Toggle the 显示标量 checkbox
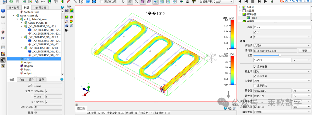 coord(255,67)
